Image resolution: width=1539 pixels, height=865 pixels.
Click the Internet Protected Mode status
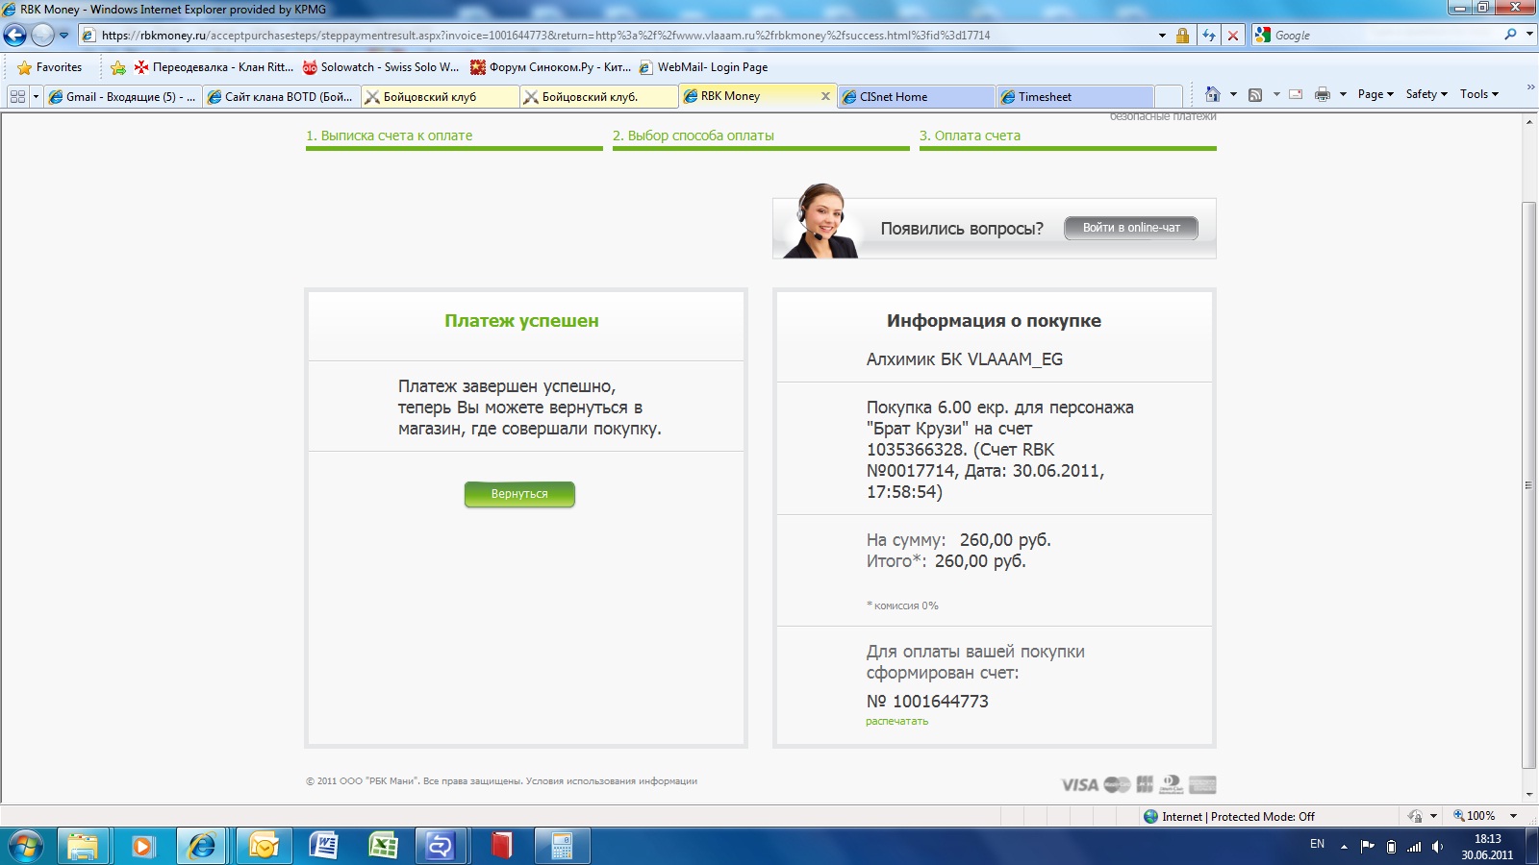pos(1228,817)
